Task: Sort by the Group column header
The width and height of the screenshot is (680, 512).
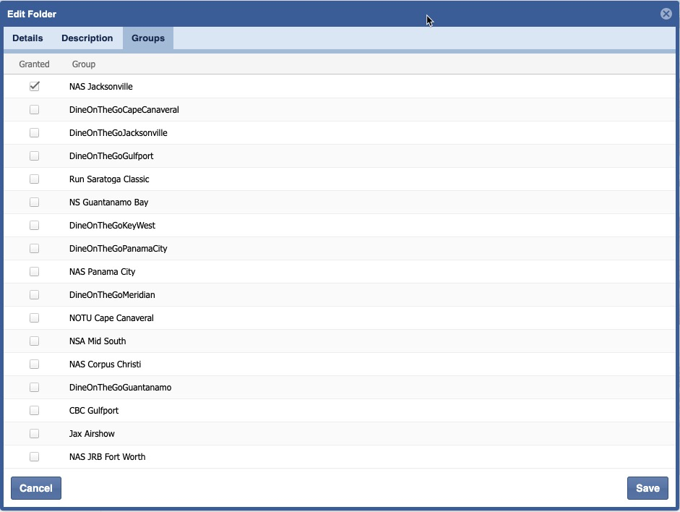Action: [x=84, y=64]
